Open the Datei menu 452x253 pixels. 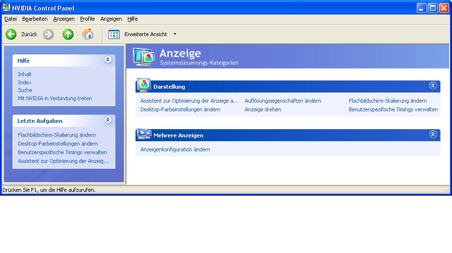[x=11, y=19]
